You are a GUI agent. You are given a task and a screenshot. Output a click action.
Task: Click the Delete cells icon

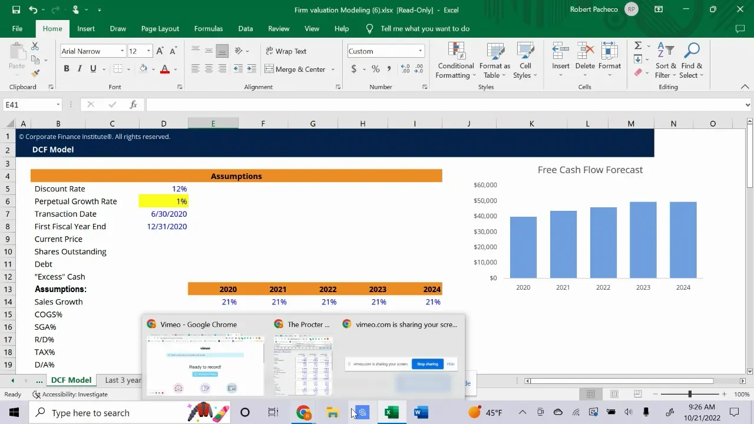[585, 51]
